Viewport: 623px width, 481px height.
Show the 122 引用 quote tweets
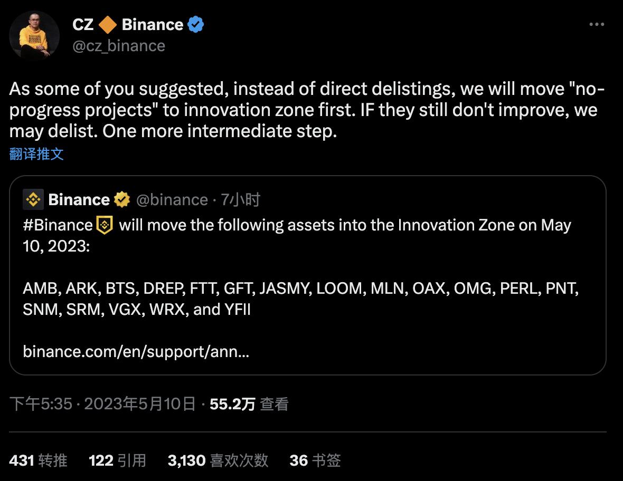pos(117,460)
